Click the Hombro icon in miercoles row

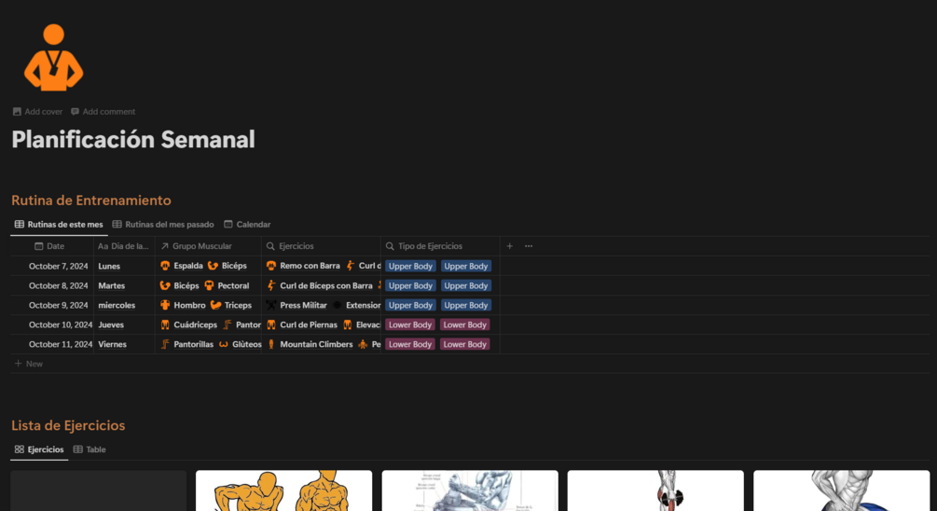pyautogui.click(x=165, y=306)
